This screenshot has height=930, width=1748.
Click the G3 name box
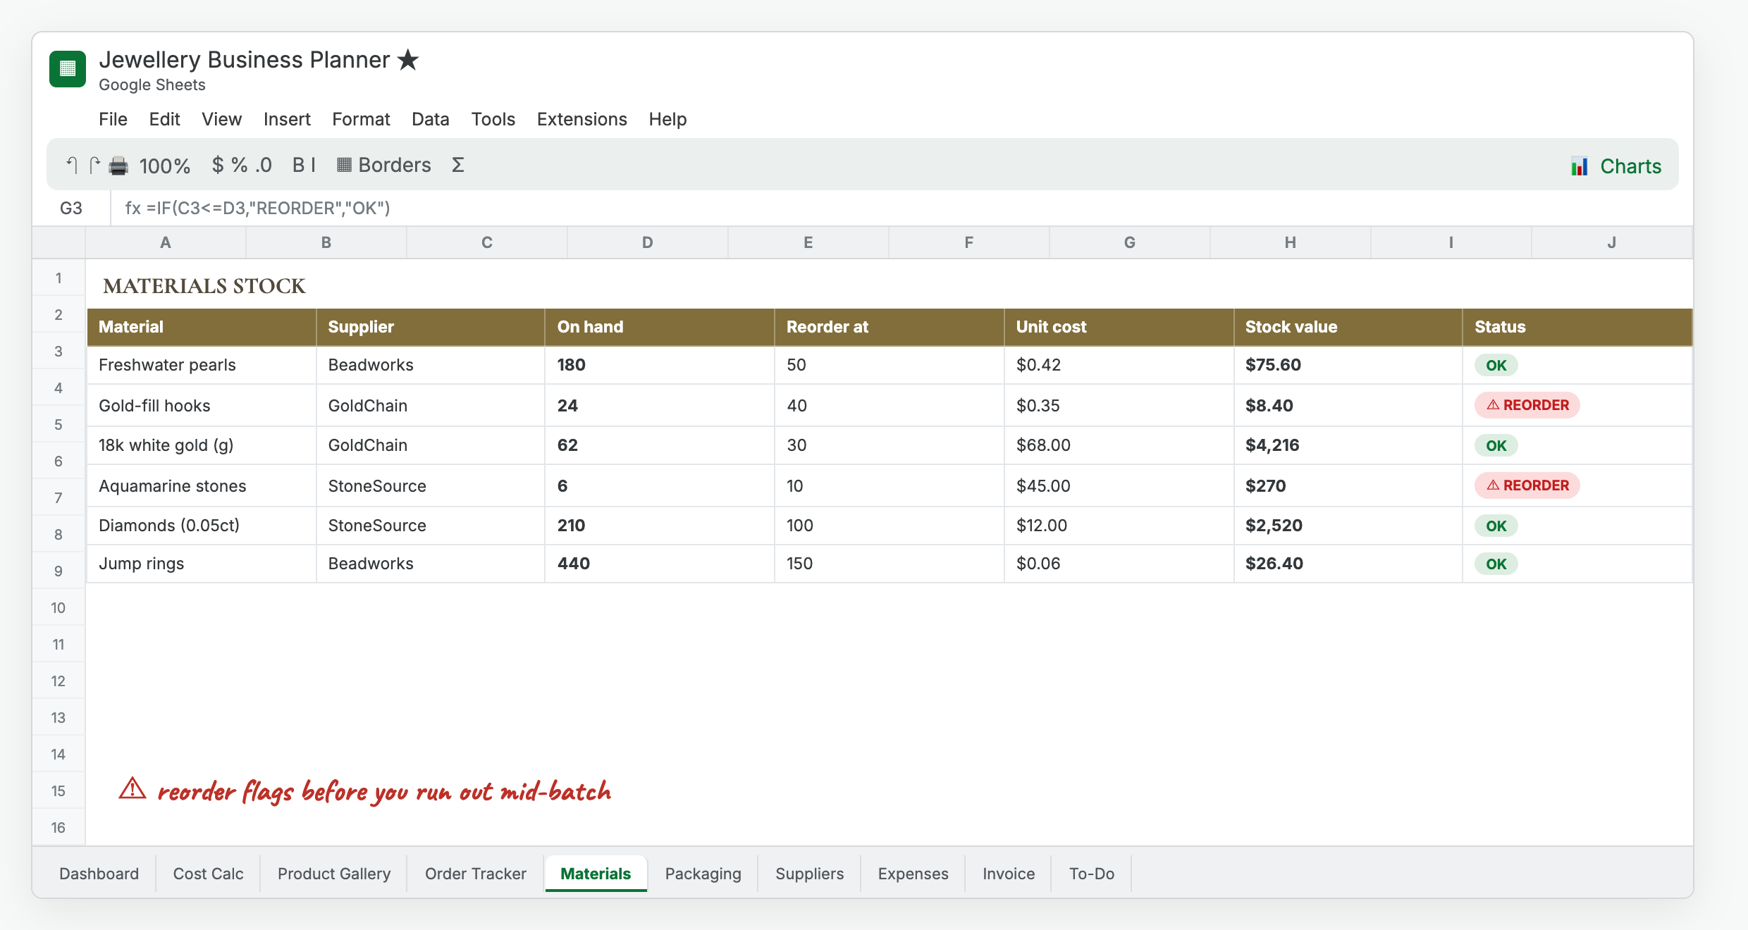coord(71,208)
